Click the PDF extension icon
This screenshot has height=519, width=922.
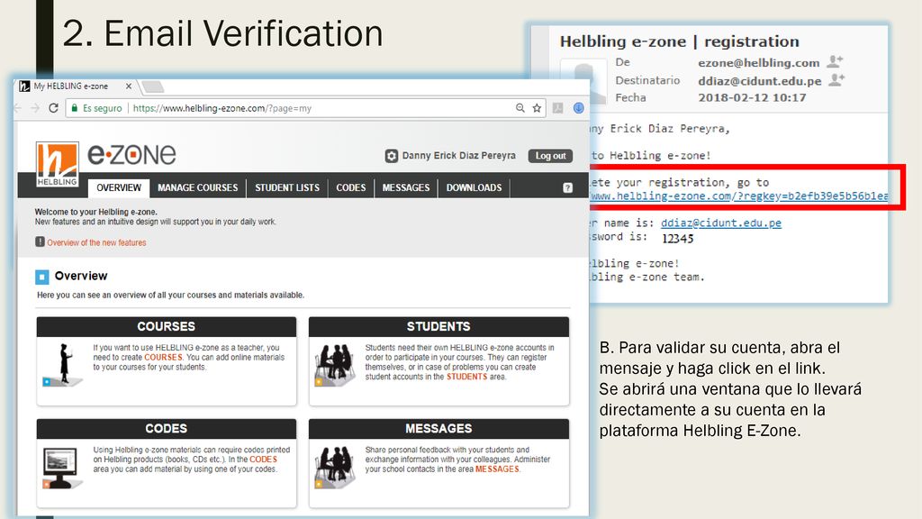click(x=558, y=108)
